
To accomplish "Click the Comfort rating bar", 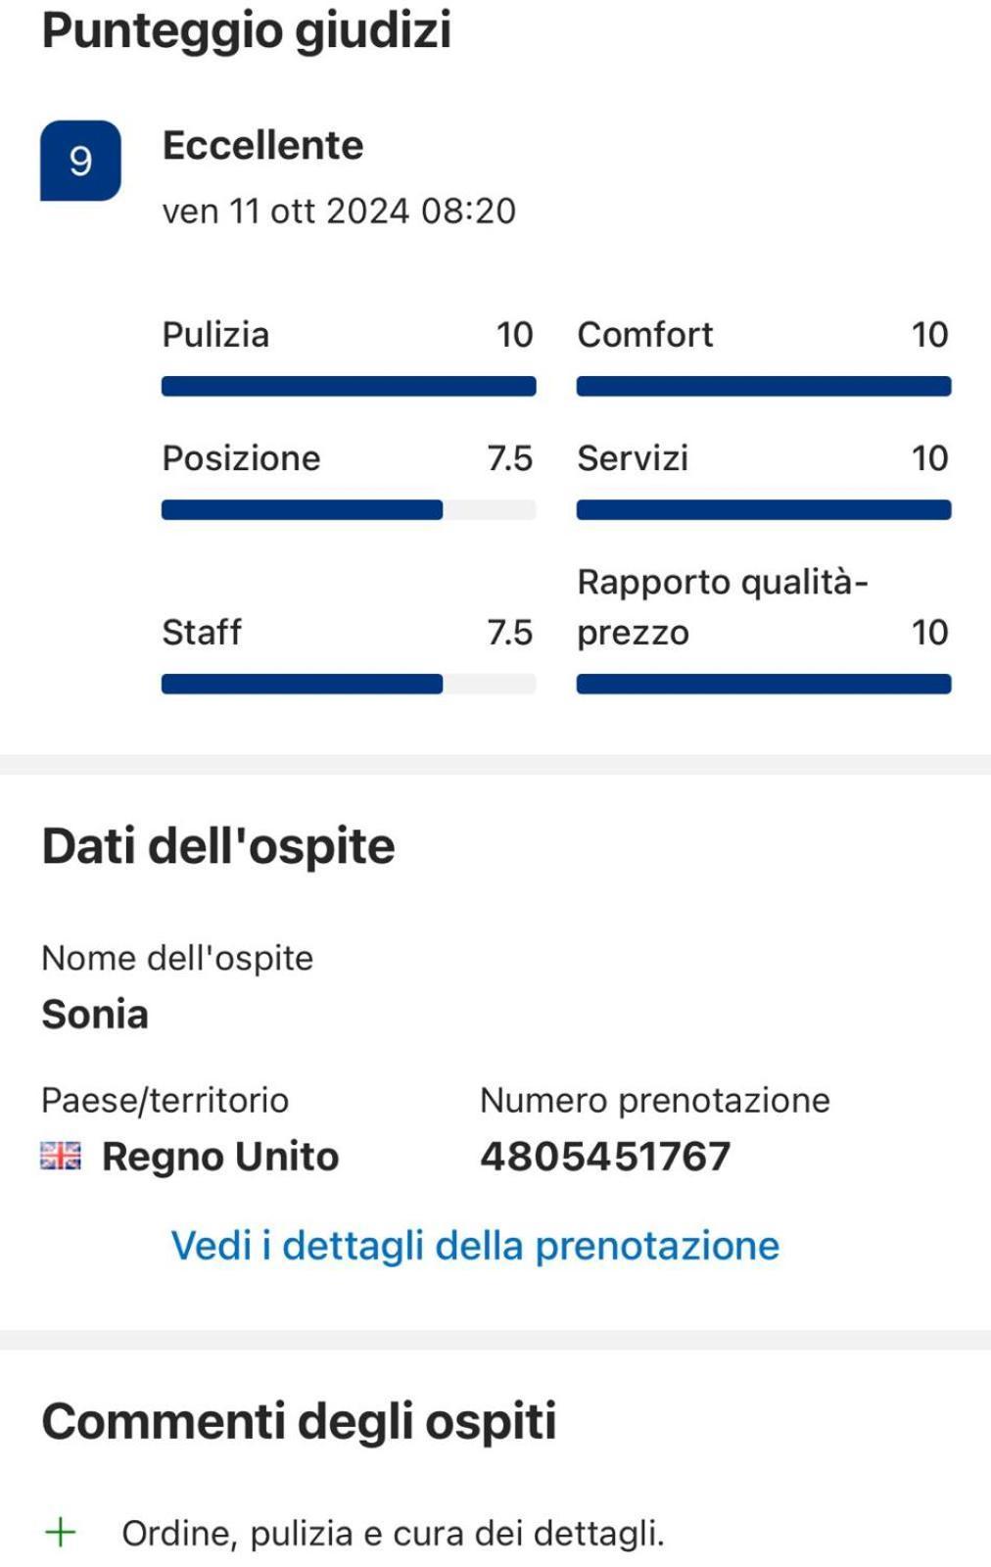I will [x=764, y=386].
